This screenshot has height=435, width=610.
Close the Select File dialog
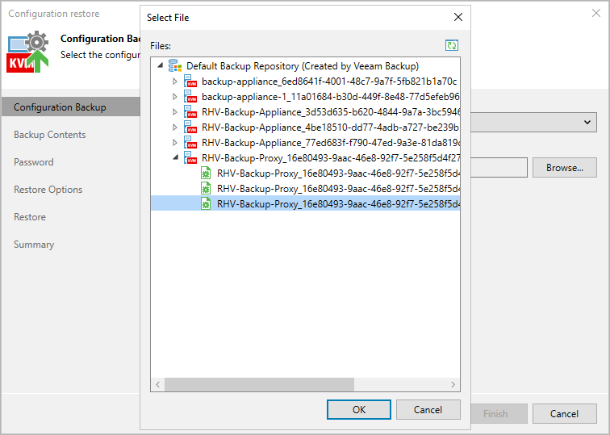(457, 17)
